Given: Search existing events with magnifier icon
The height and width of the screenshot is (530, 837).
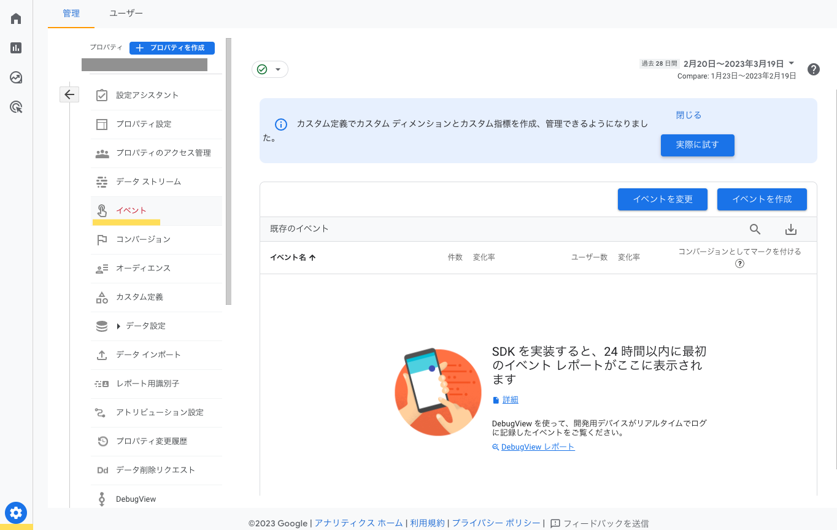Looking at the screenshot, I should 755,229.
